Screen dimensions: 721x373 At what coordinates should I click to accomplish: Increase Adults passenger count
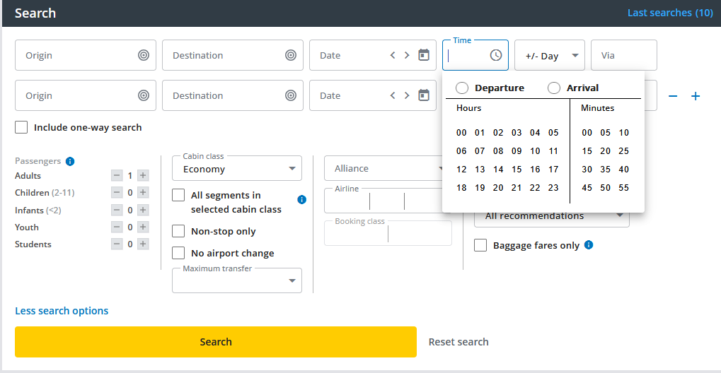[x=143, y=175]
